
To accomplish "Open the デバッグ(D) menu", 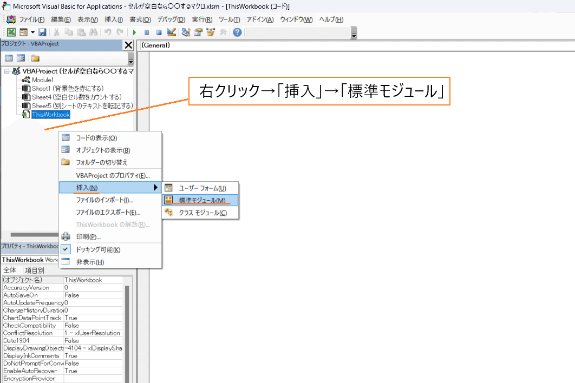I will tap(171, 19).
